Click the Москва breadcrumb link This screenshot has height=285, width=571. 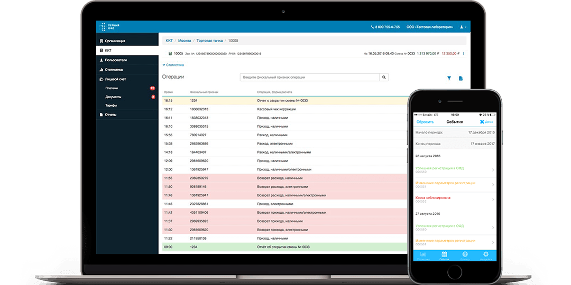[x=185, y=41]
